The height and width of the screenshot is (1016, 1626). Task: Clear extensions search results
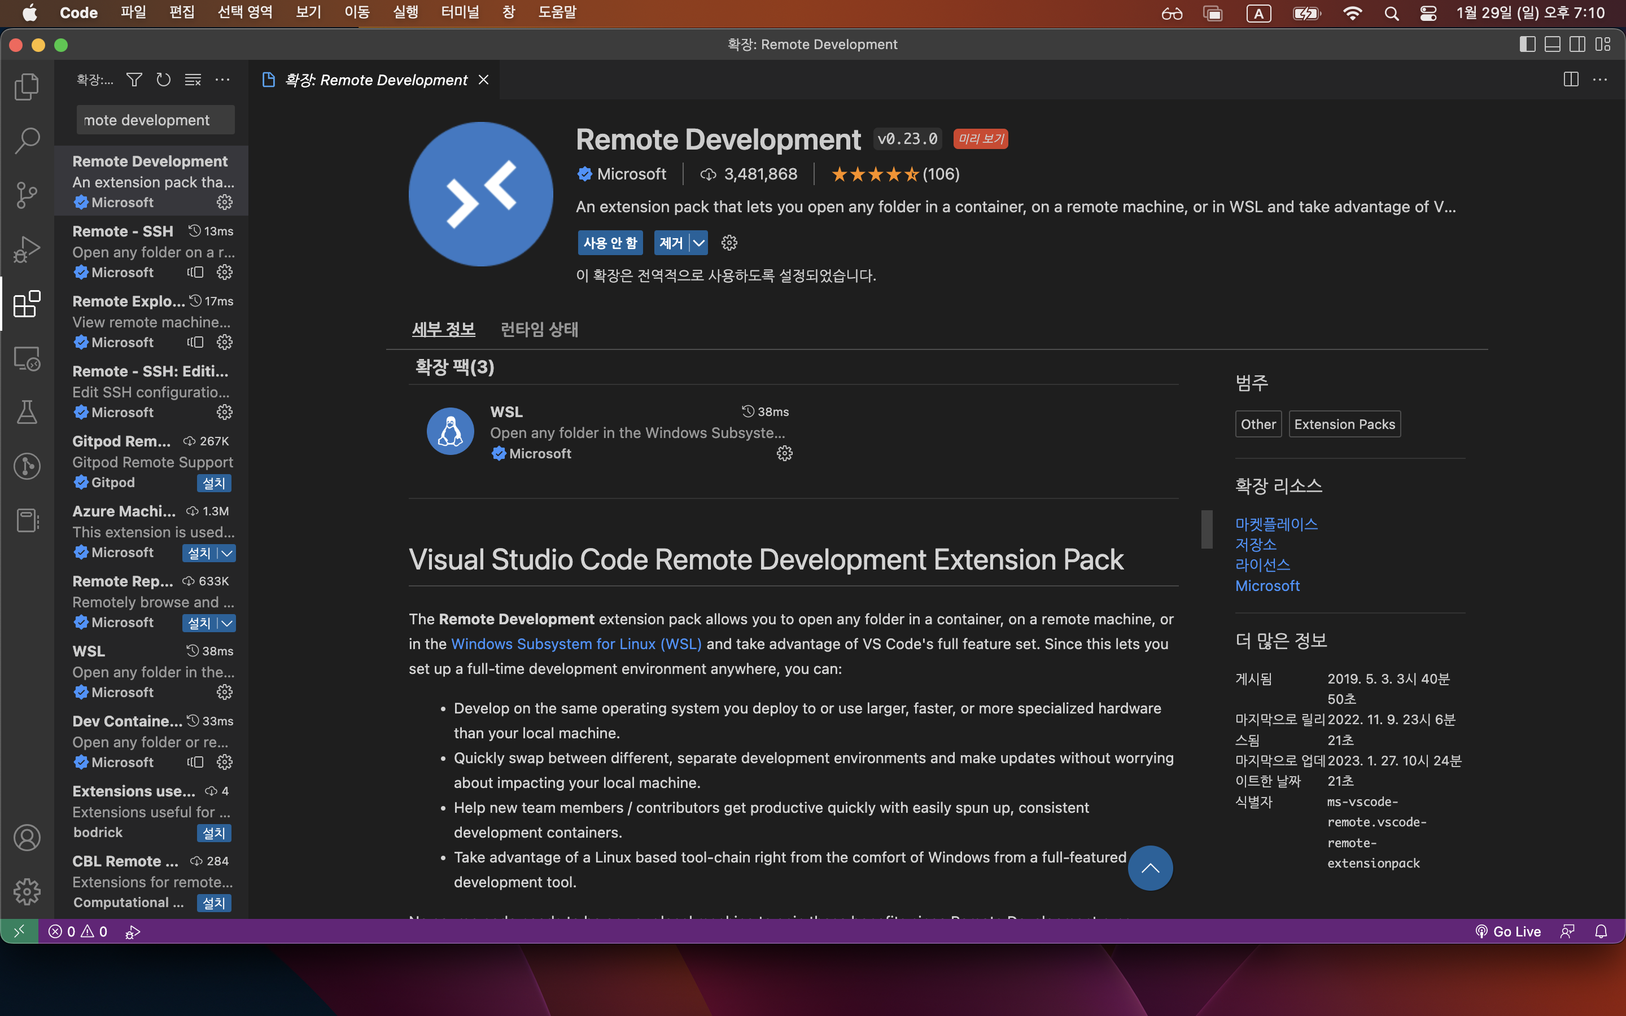pyautogui.click(x=193, y=80)
